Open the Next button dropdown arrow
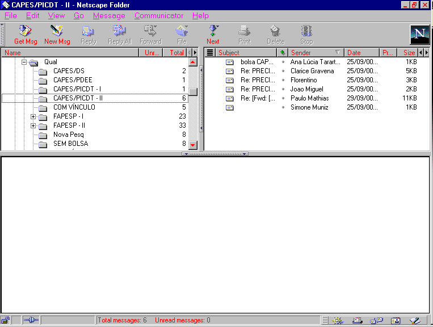Viewport: 433px width, 327px height. point(217,27)
